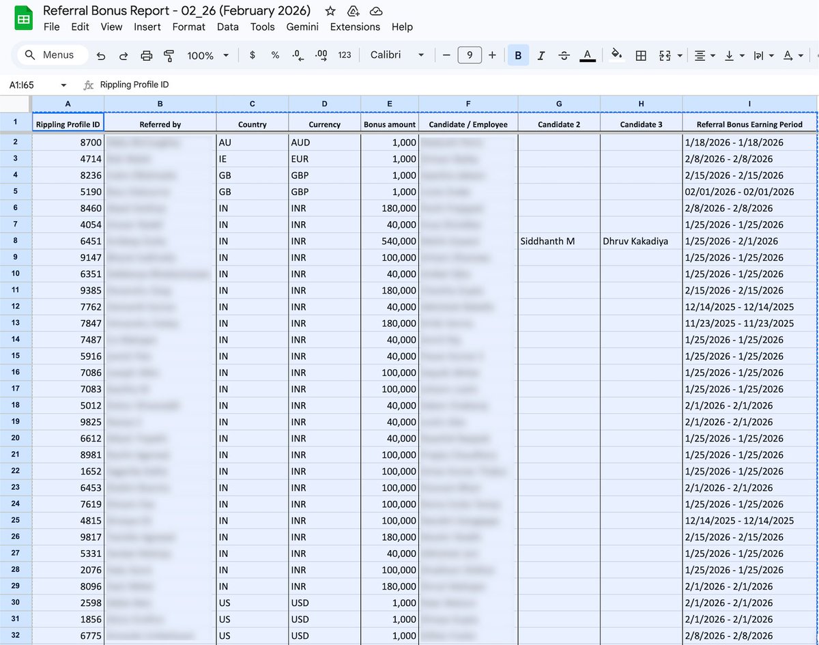Click the document title Referral Bonus Report

point(177,11)
